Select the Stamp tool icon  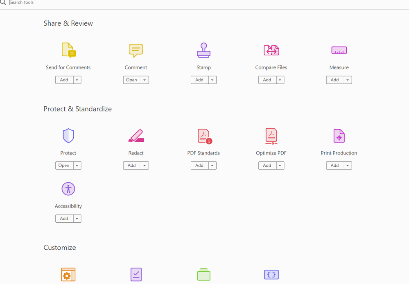203,50
